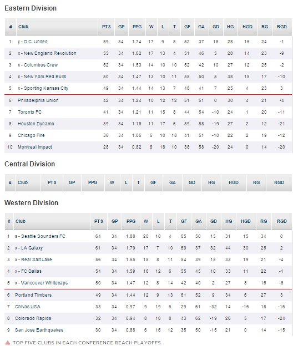The image size is (298, 346).
Task: Open New England Revolution club row
Action: click(148, 53)
